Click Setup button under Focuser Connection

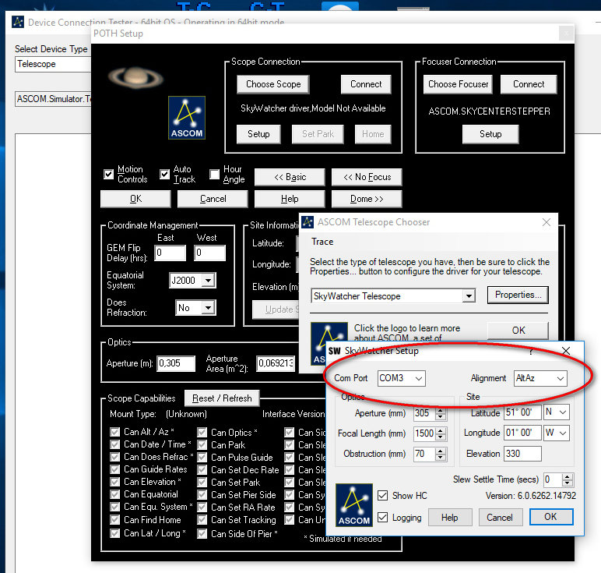[490, 134]
